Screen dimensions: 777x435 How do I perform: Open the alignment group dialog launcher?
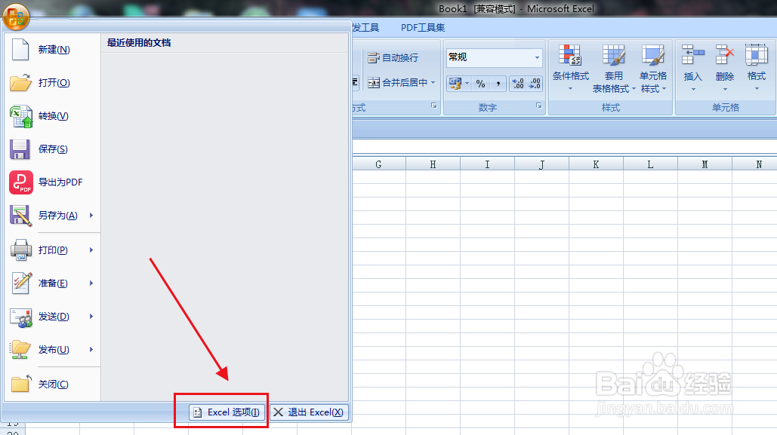point(433,106)
